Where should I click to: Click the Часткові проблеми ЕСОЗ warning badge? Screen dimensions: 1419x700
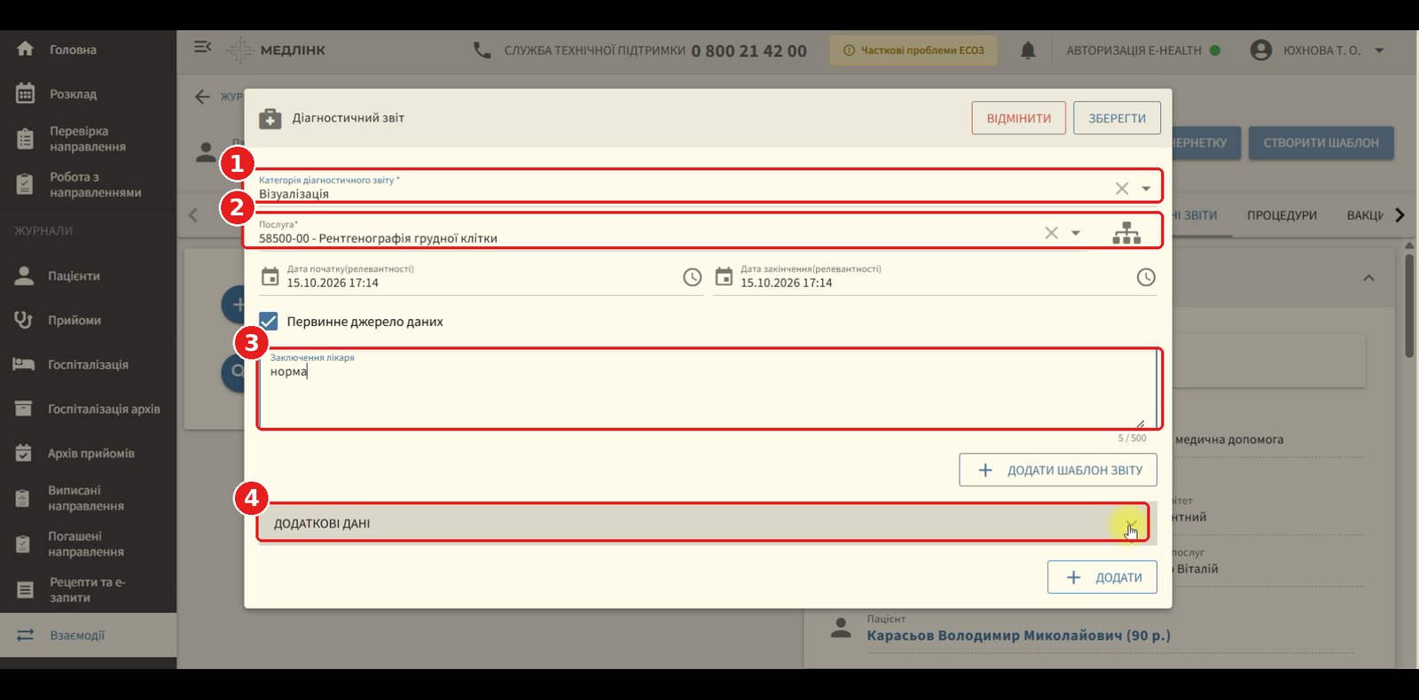coord(913,51)
